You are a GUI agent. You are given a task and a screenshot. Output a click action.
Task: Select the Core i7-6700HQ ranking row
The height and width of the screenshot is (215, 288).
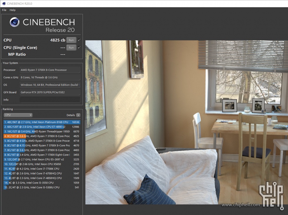click(42, 173)
